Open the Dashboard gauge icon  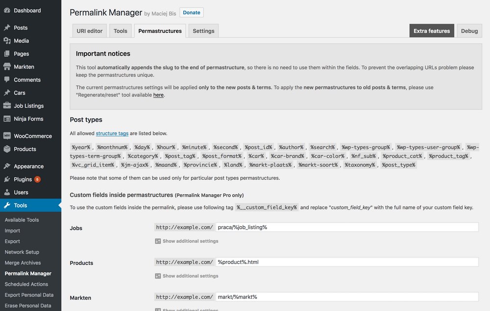click(x=7, y=10)
